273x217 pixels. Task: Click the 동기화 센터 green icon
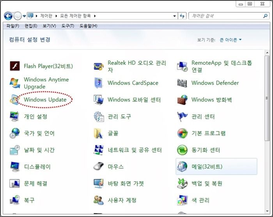pyautogui.click(x=182, y=150)
